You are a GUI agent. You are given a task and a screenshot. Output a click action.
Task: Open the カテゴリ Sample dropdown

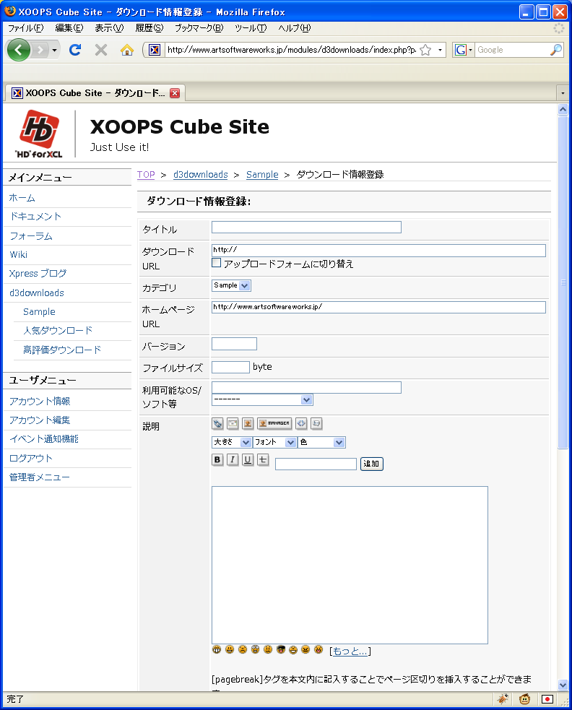click(x=231, y=285)
